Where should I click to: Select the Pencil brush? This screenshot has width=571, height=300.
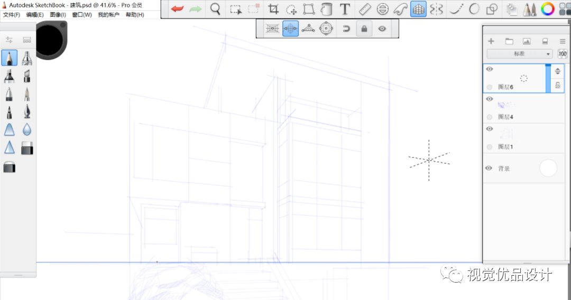tap(10, 58)
